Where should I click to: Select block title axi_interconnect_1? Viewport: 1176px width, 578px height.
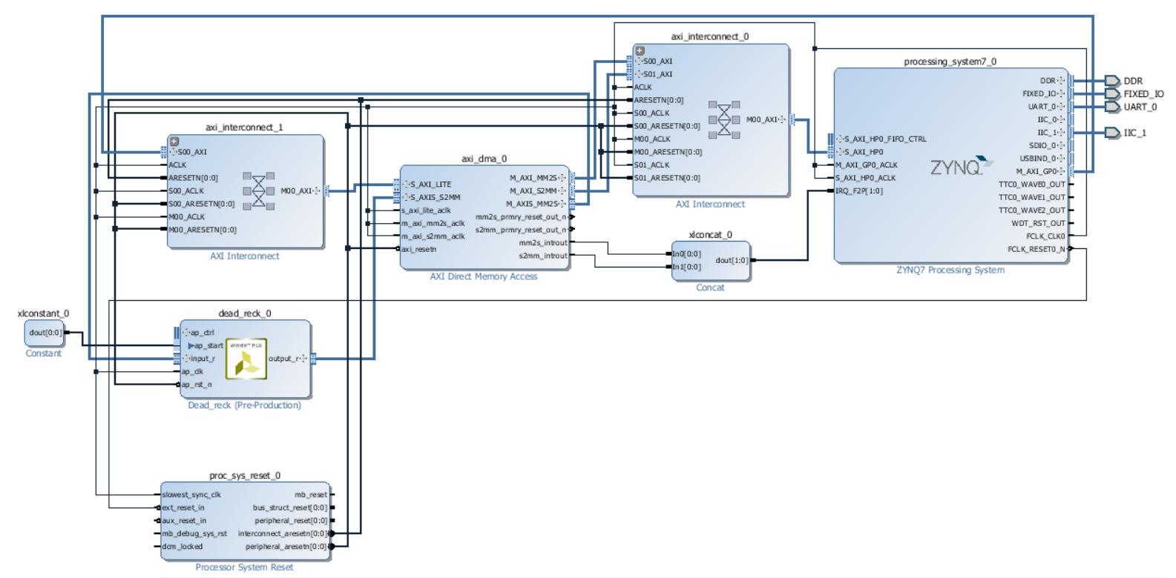[244, 127]
